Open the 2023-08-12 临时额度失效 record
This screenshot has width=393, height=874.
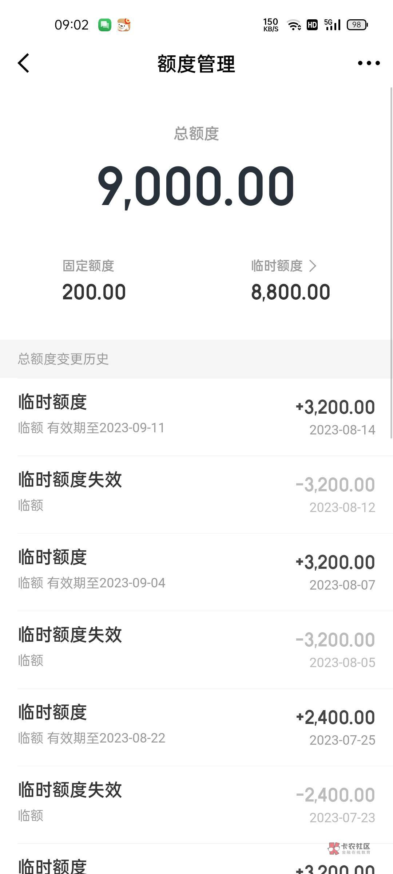(196, 494)
